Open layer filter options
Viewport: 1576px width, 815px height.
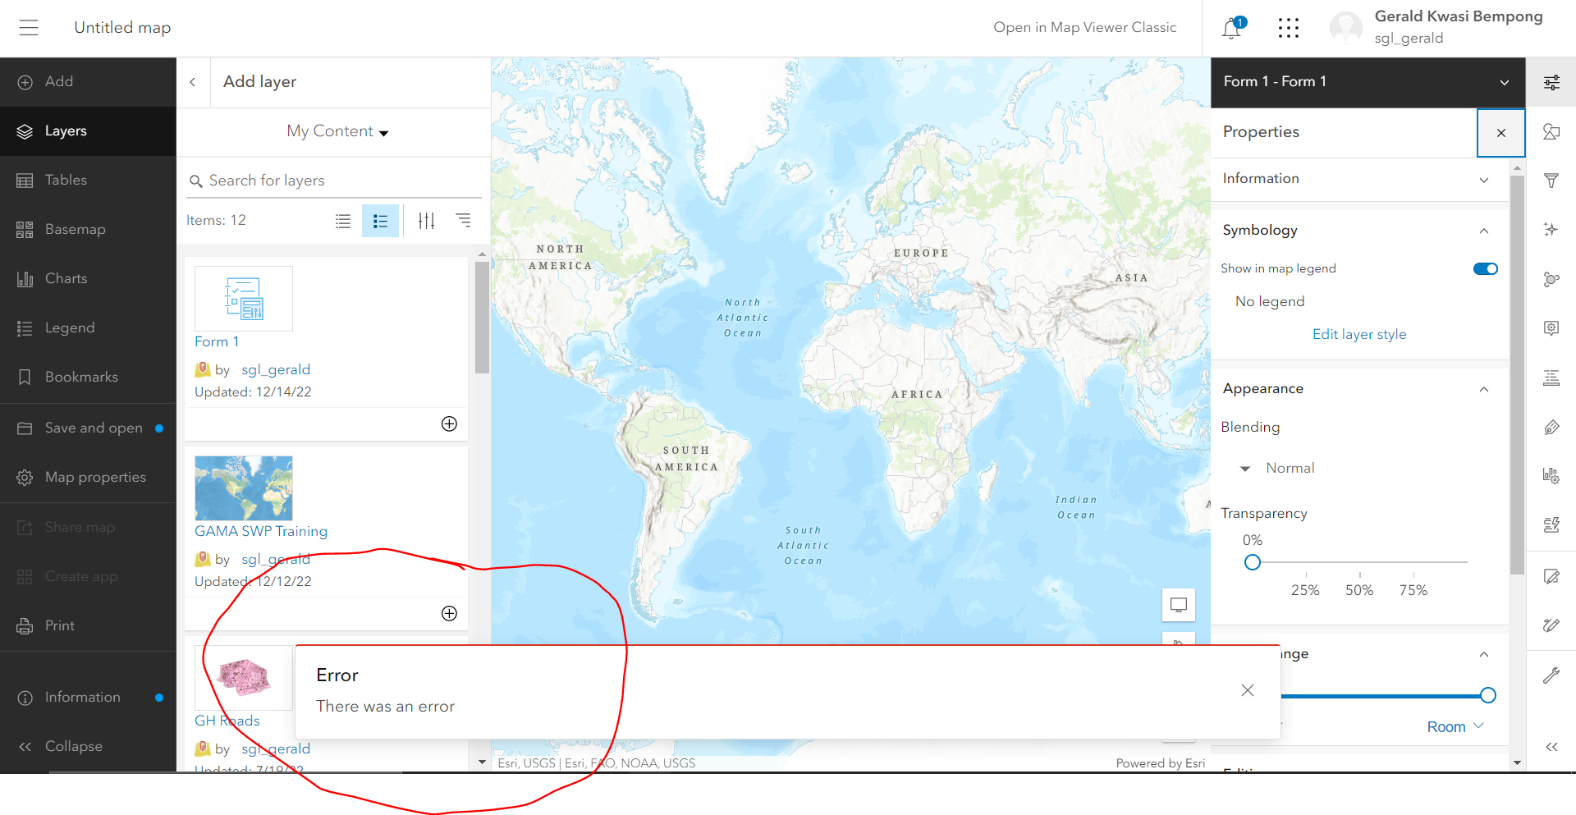tap(427, 221)
